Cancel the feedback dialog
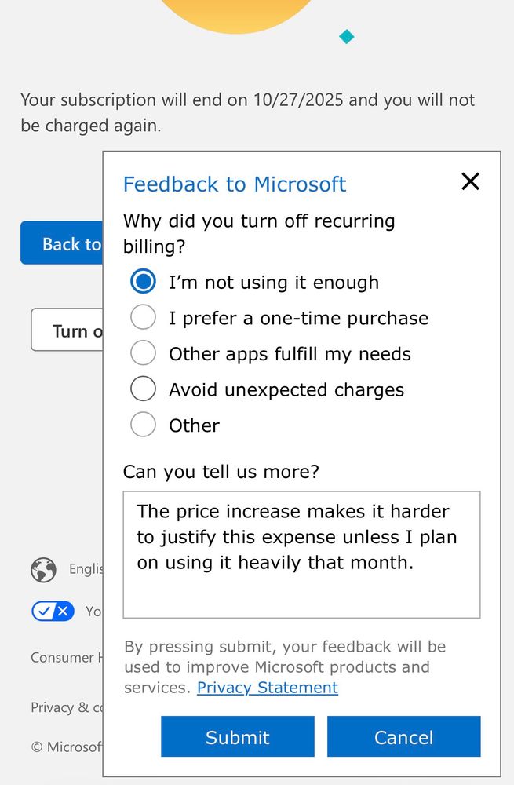This screenshot has height=785, width=514. pos(403,737)
